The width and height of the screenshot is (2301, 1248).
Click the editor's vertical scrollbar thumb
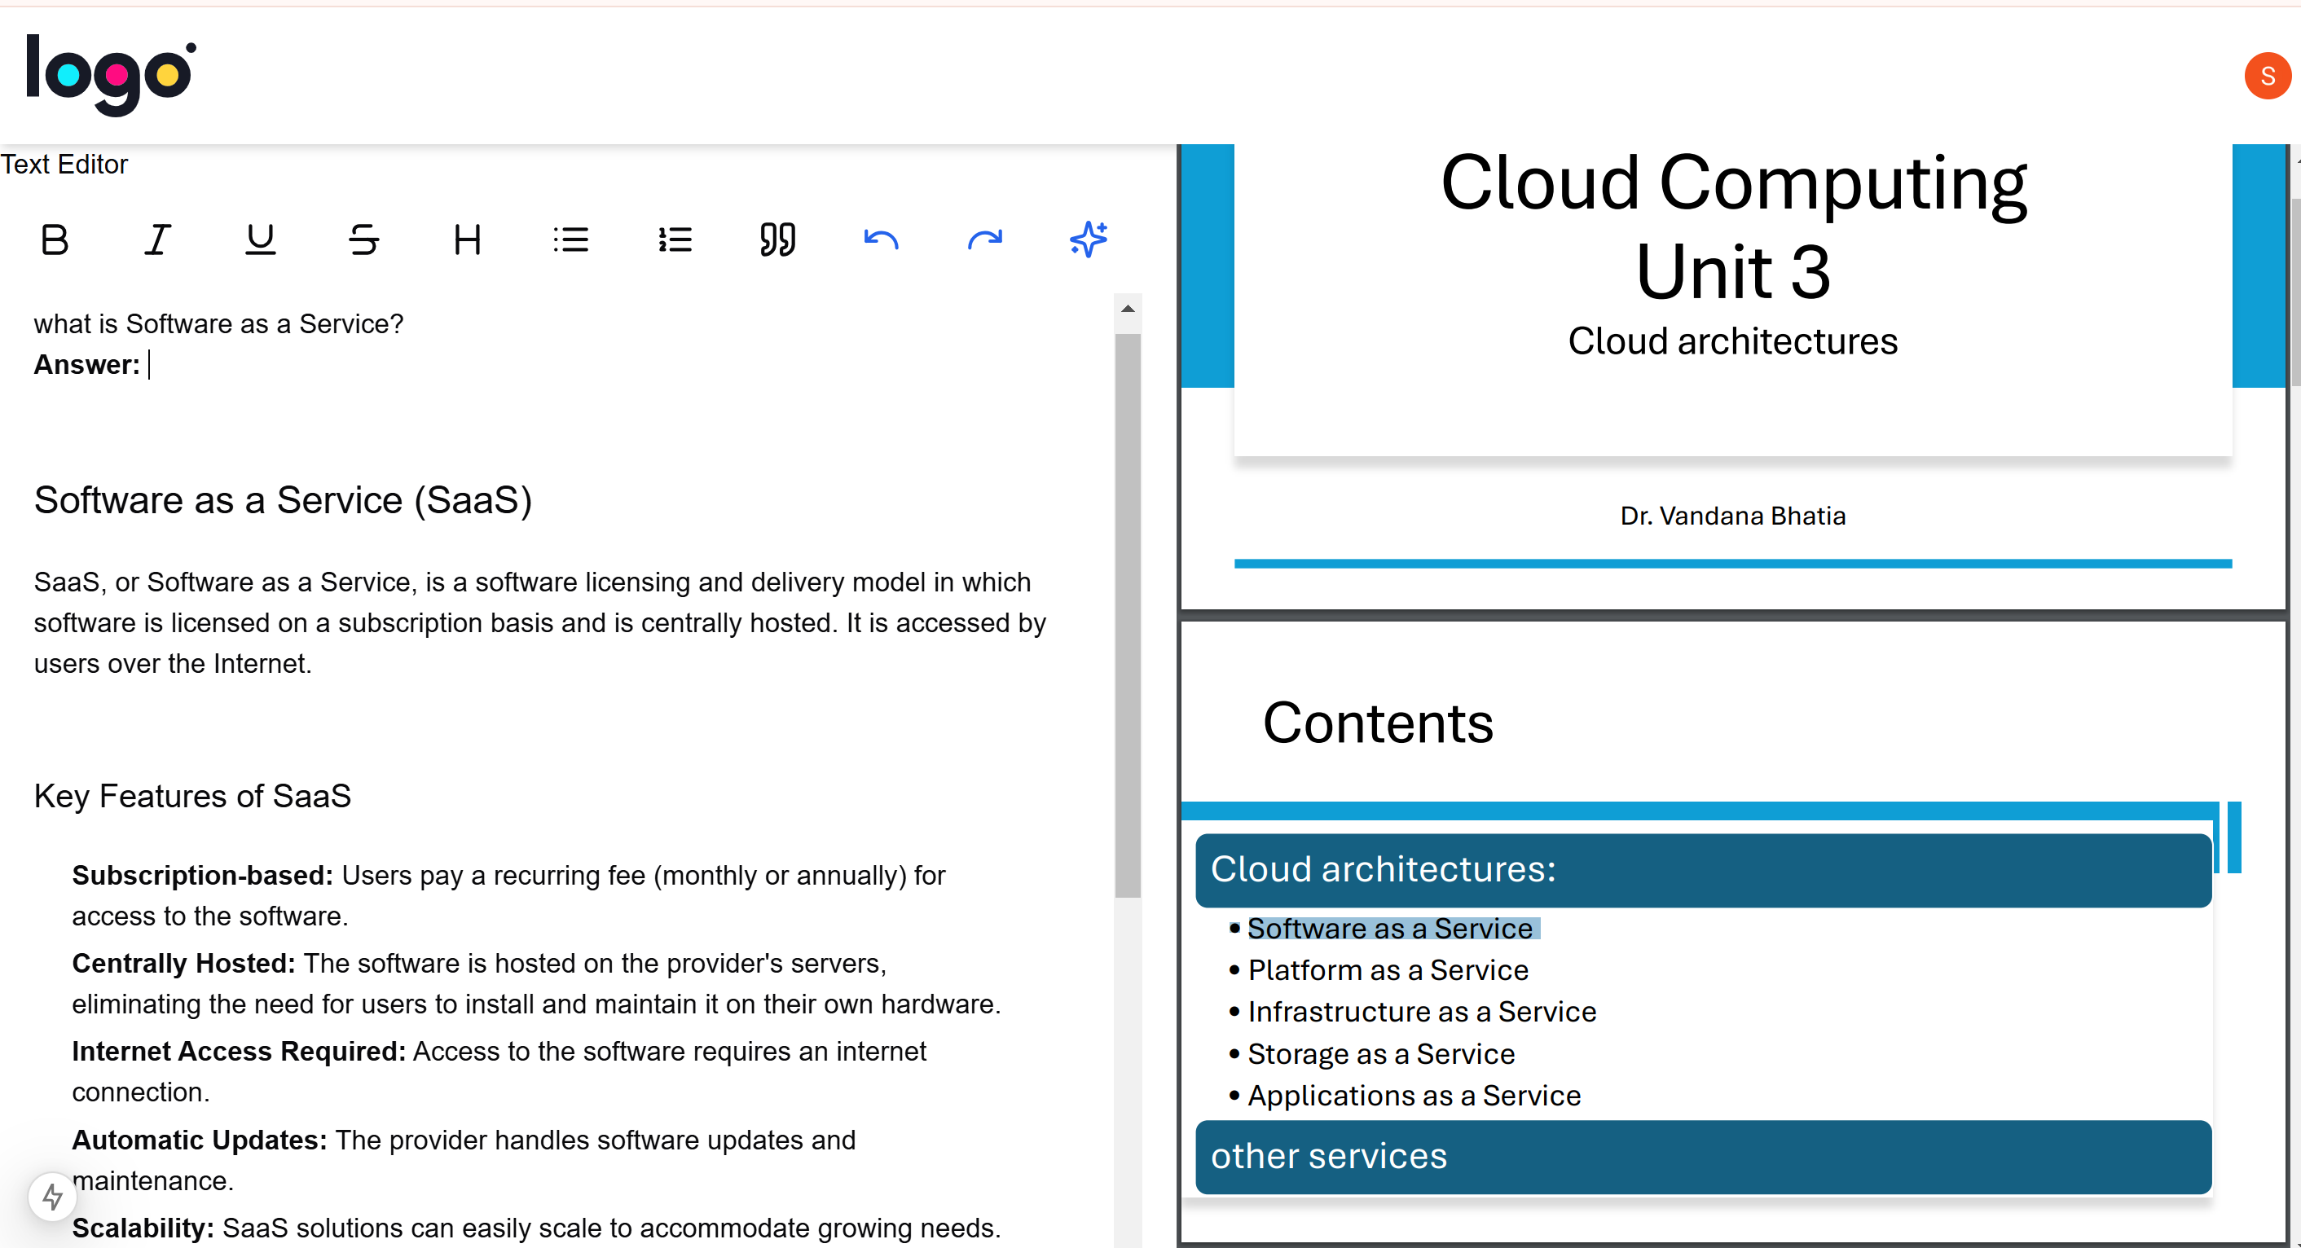point(1127,617)
